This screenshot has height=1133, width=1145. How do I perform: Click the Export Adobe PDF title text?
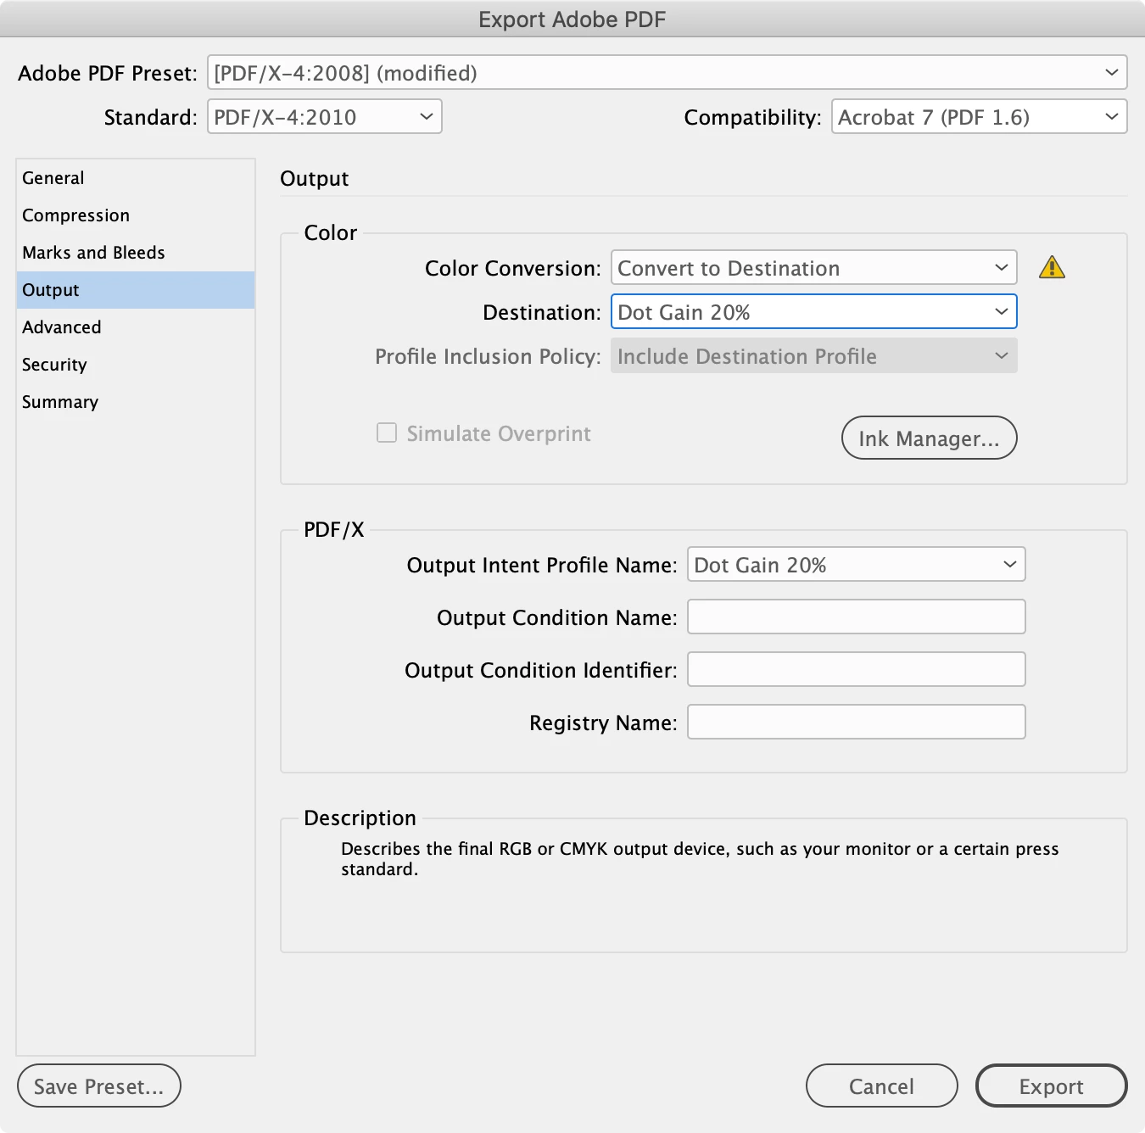(x=572, y=20)
